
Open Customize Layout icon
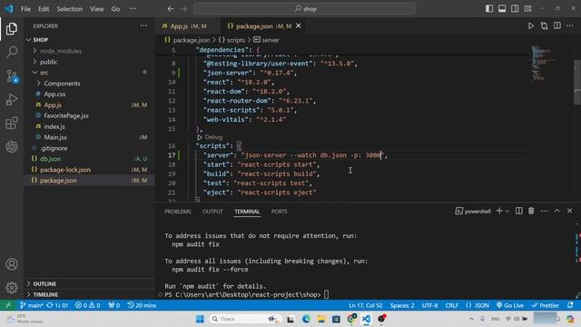(528, 8)
